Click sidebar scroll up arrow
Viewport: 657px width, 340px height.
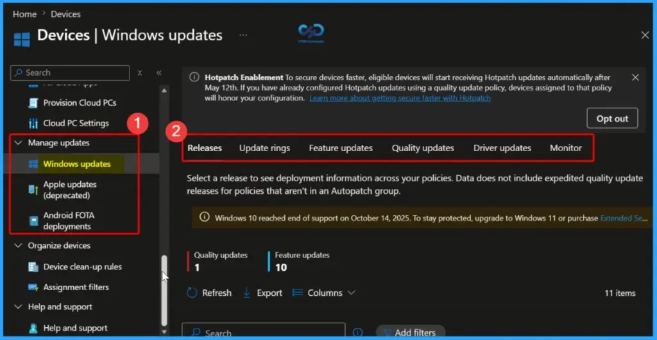[164, 90]
